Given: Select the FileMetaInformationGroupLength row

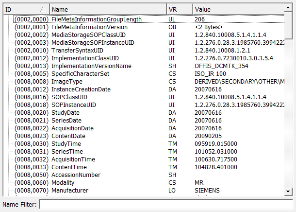Looking at the screenshot, I should (97, 19).
